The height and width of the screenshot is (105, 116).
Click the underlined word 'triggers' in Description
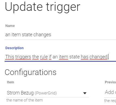click(x=23, y=57)
